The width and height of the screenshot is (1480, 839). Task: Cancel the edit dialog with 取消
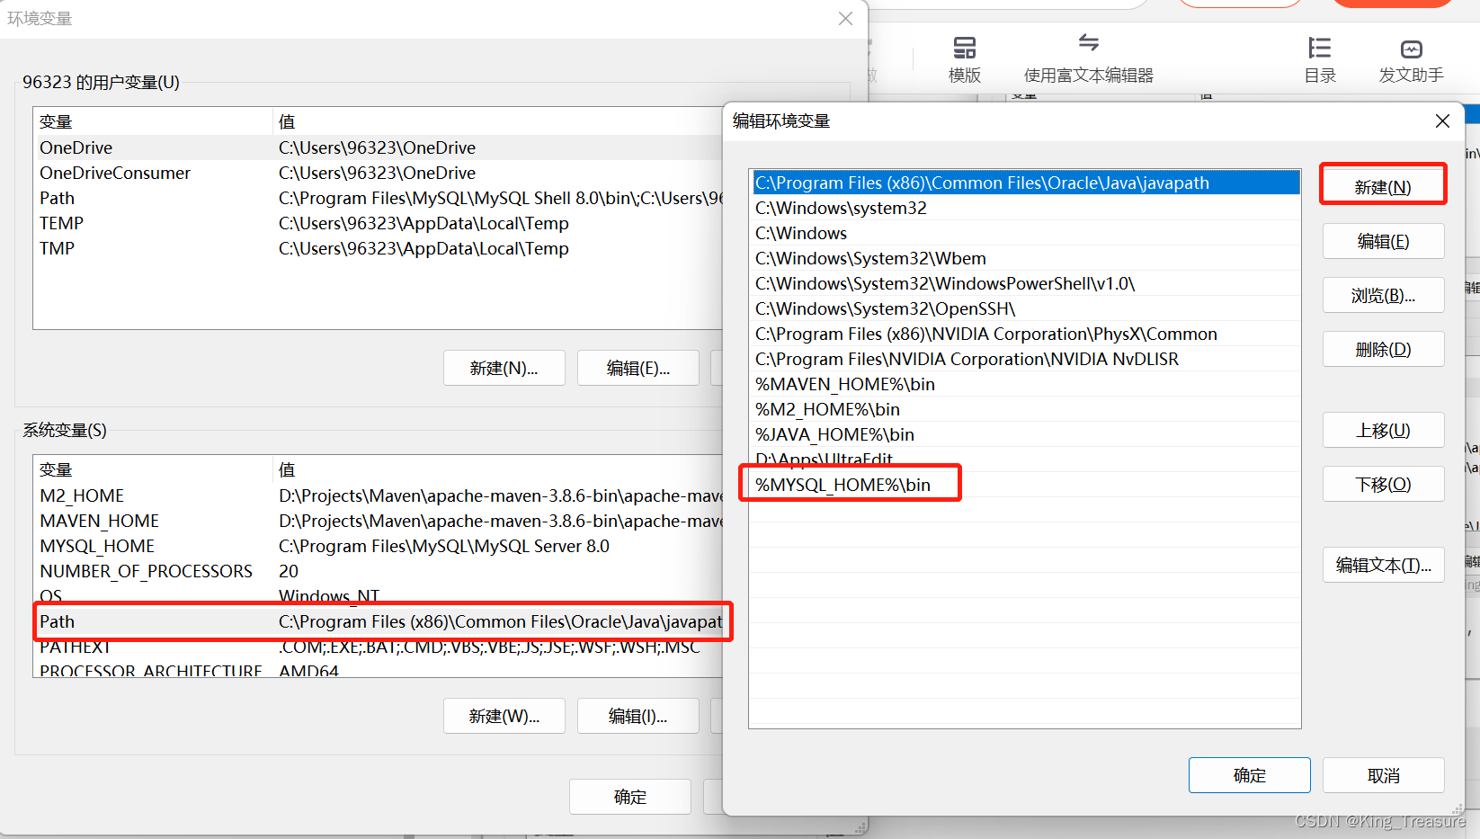1383,775
